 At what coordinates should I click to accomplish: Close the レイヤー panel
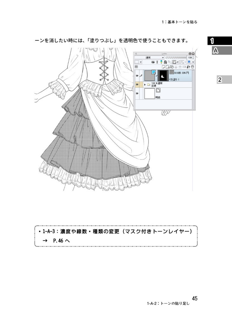pos(193,54)
